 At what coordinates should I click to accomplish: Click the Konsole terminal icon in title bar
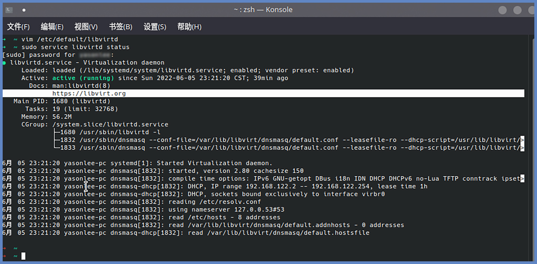[9, 10]
